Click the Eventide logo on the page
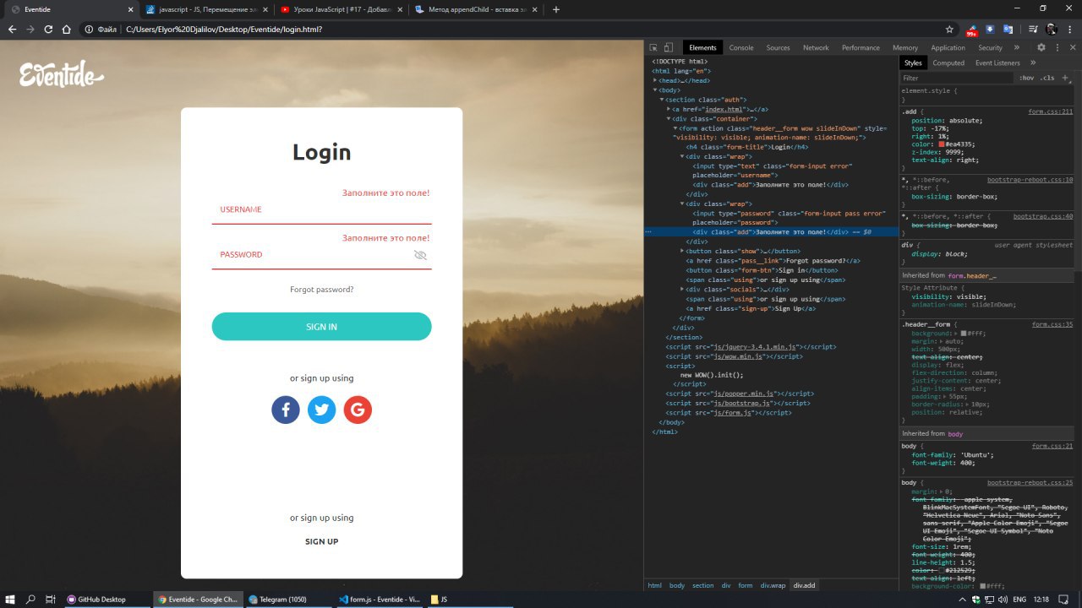1082x608 pixels. click(x=62, y=75)
